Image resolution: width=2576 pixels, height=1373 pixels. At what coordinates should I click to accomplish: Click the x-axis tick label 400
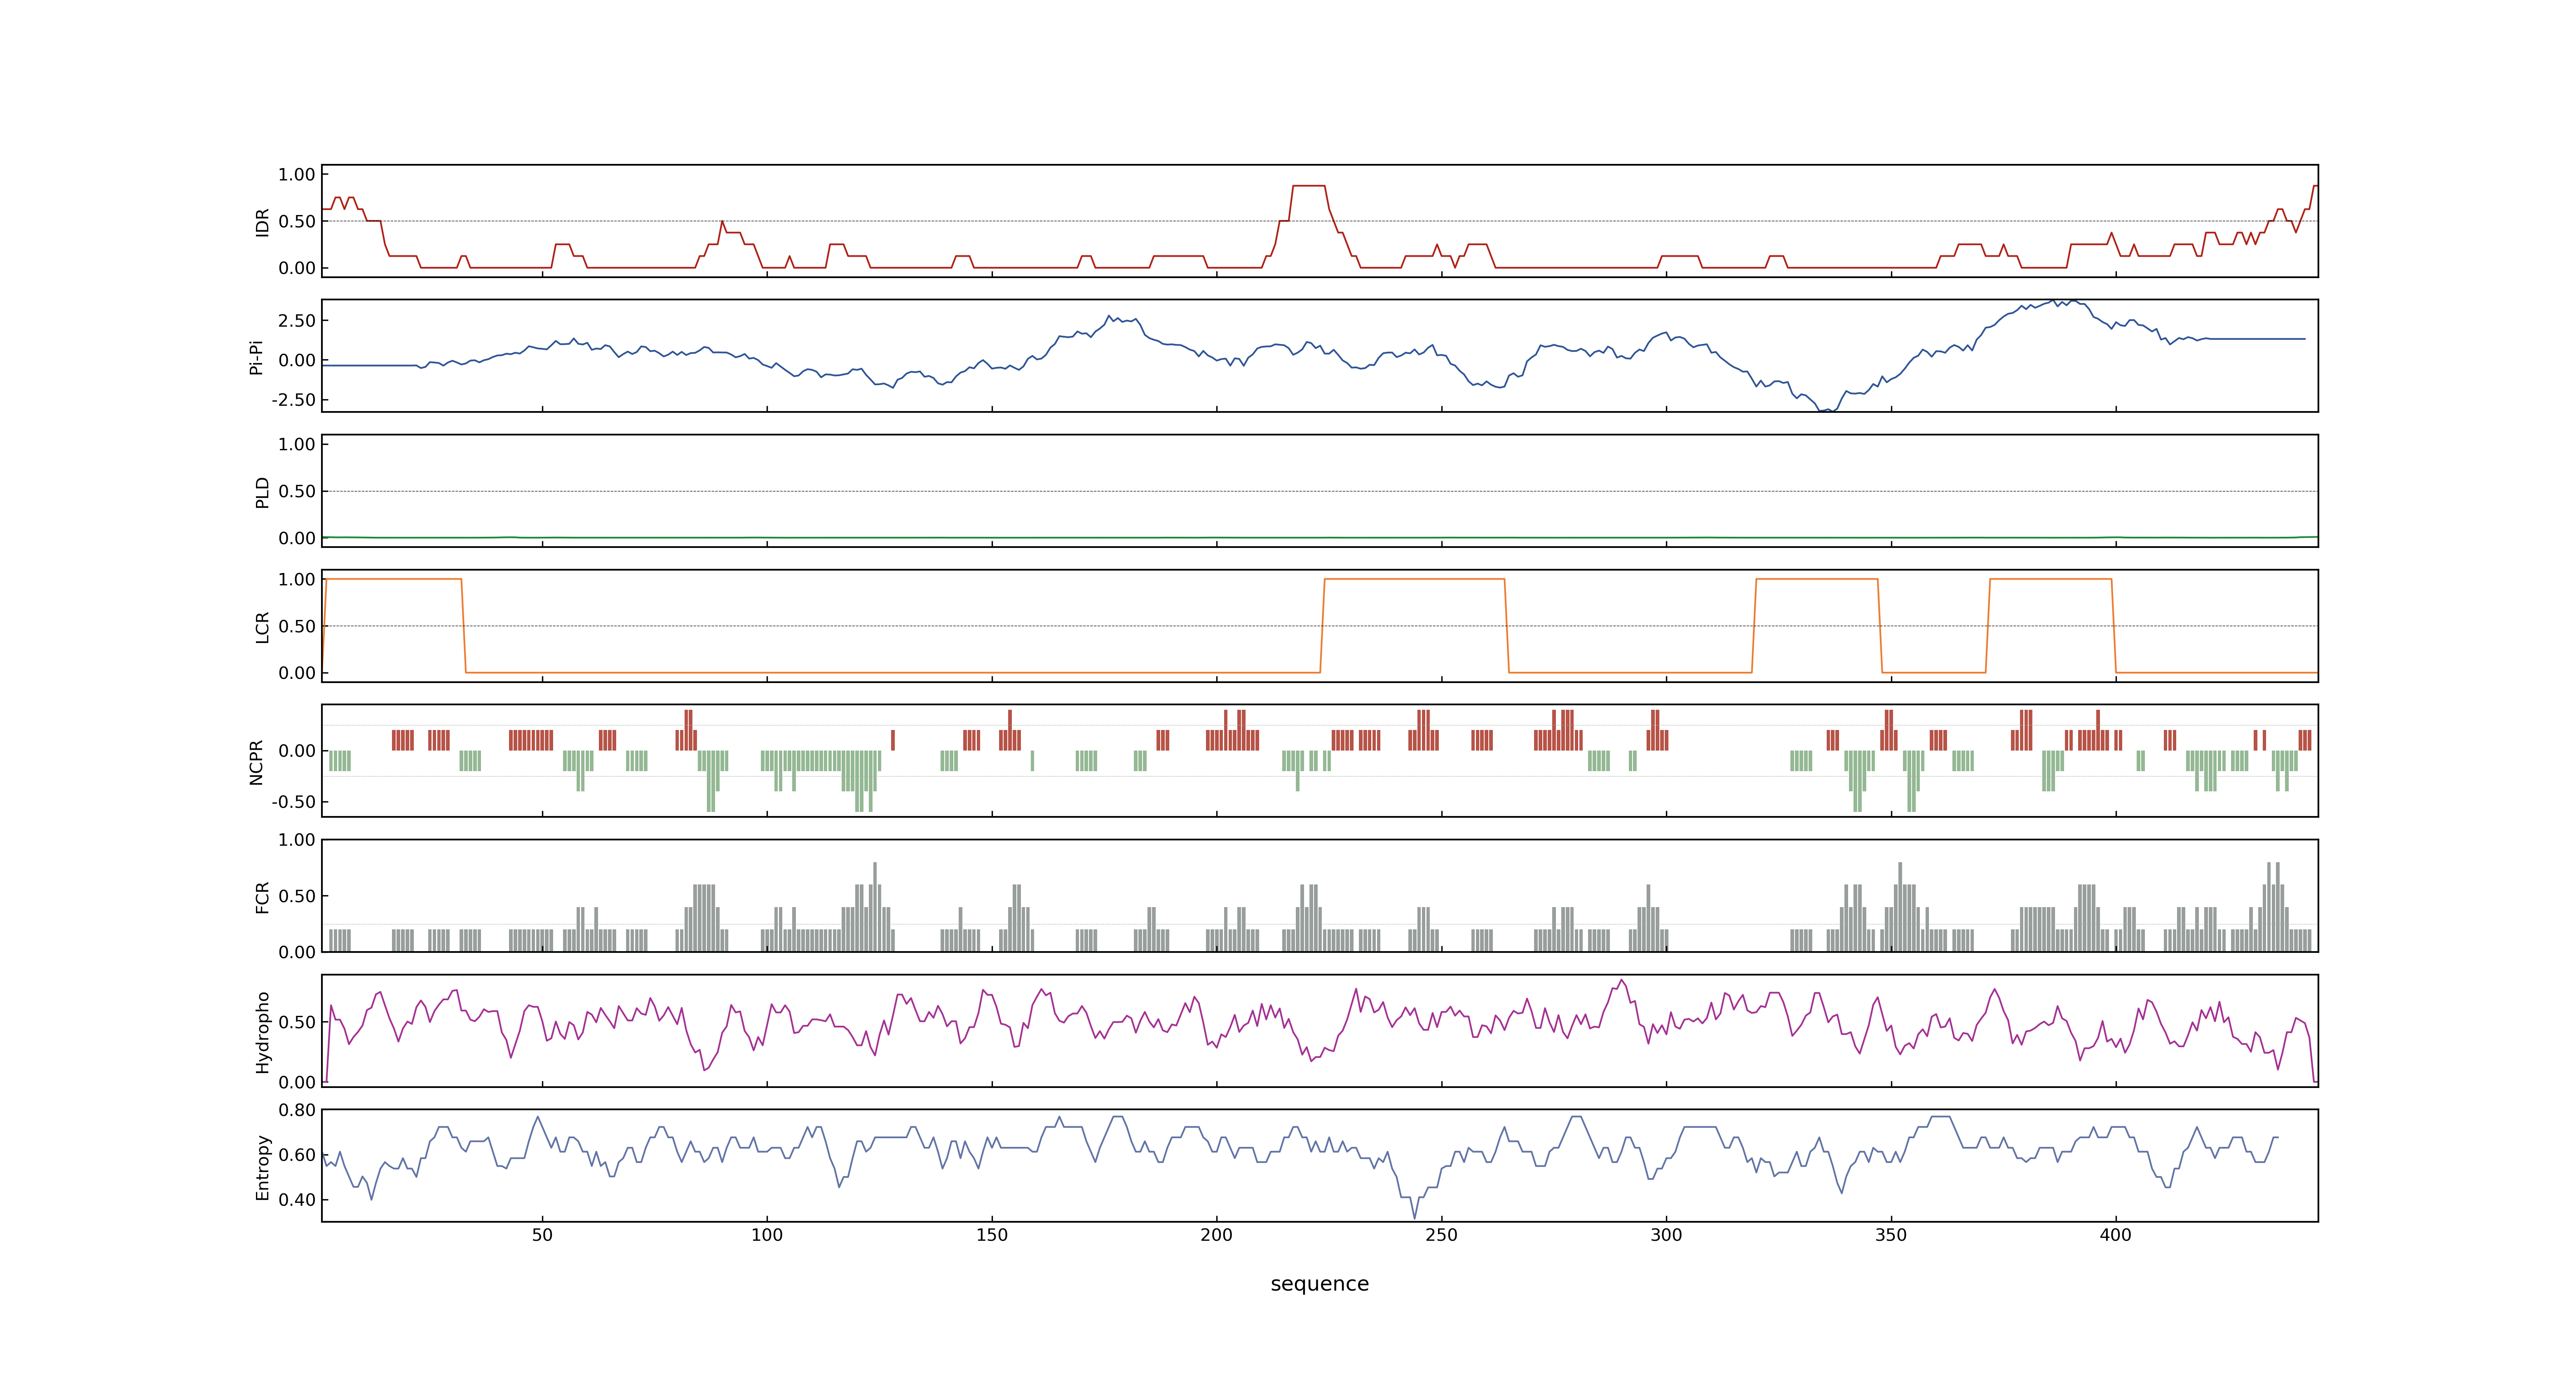2115,1235
